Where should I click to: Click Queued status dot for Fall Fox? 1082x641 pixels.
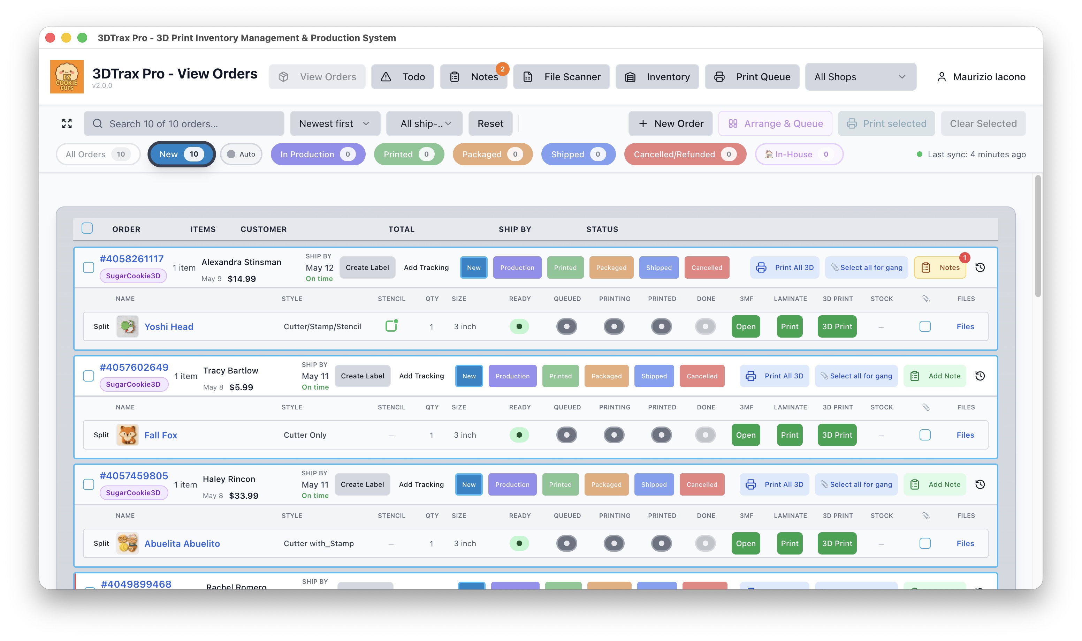(567, 435)
